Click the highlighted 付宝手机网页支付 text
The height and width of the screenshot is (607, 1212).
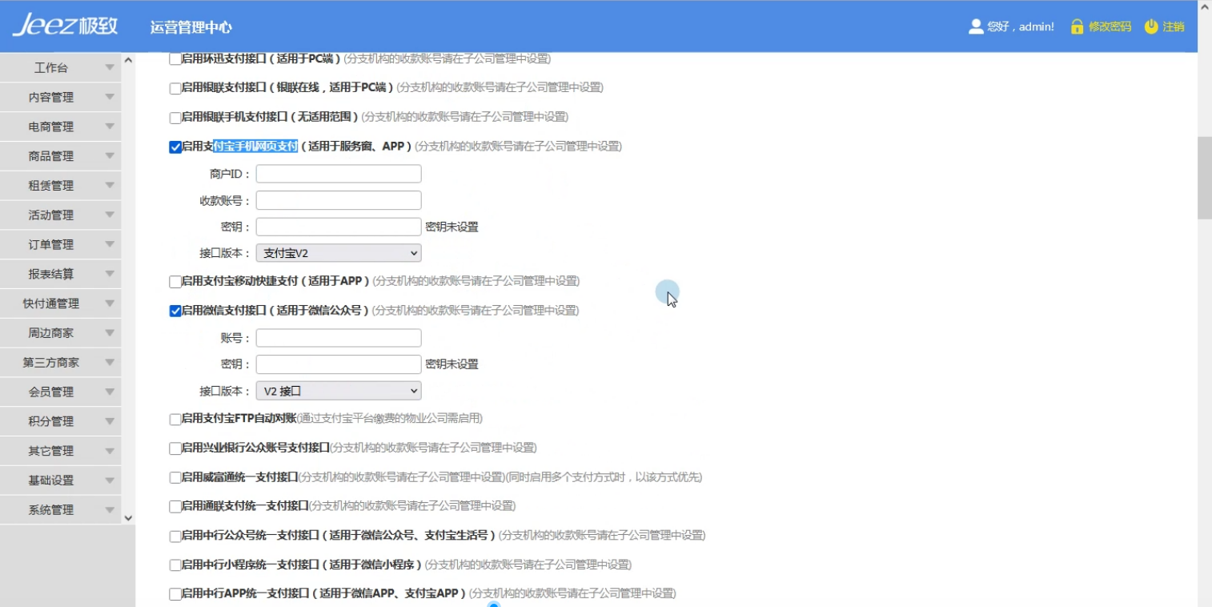coord(255,146)
